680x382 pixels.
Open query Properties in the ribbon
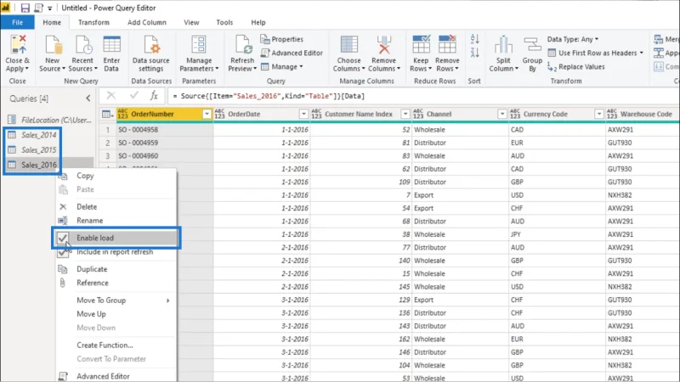(x=282, y=39)
